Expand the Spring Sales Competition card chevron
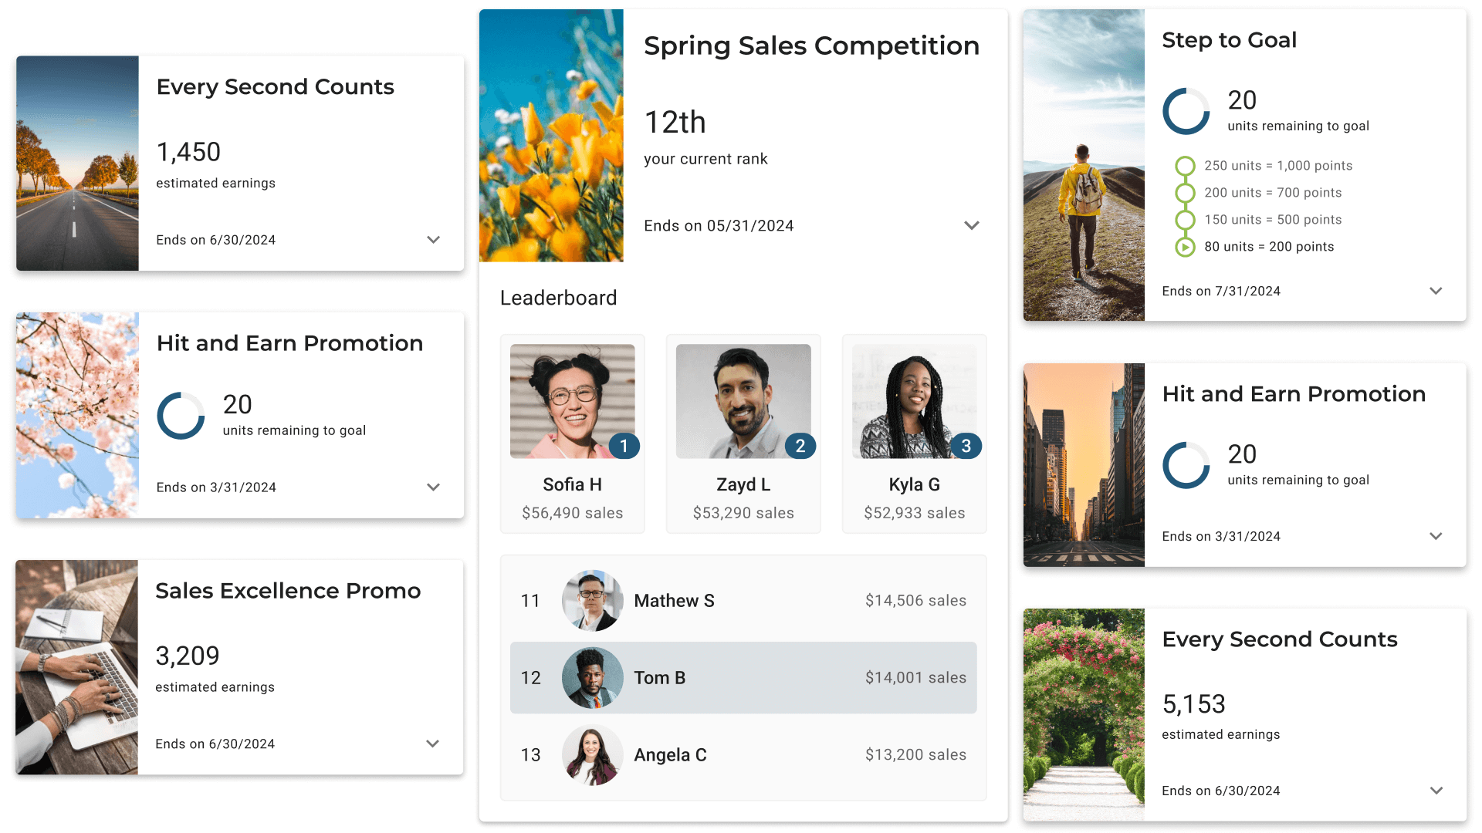The image size is (1482, 833). (972, 225)
